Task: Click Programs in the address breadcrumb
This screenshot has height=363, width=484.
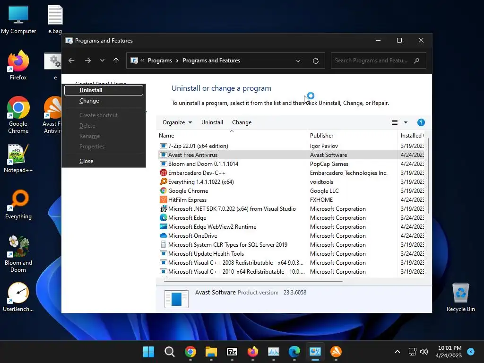Action: tap(160, 60)
